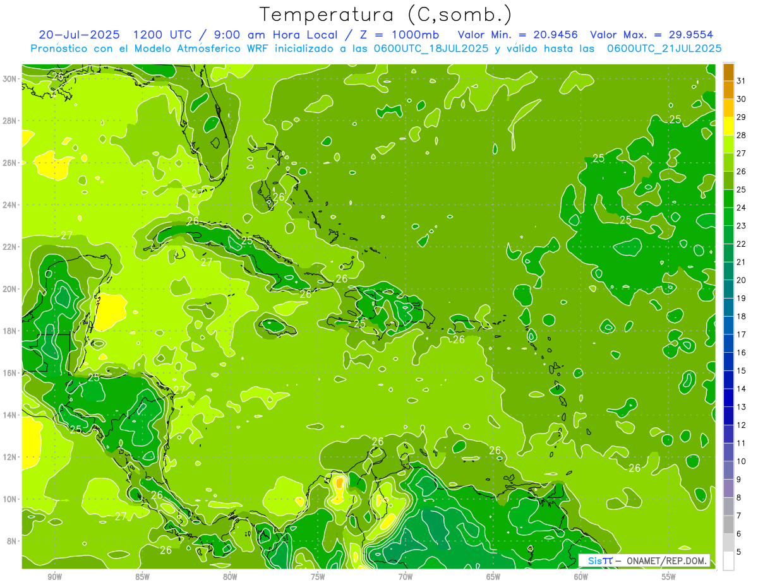Image resolution: width=758 pixels, height=585 pixels.
Task: Pick the deep blue swatch between 13 and 14
Action: coord(728,398)
